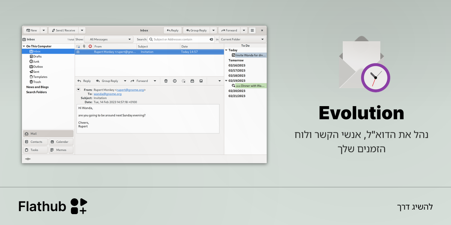The image size is (451, 225).
Task: Click the load images icon in preview toolbar
Action: (x=201, y=81)
